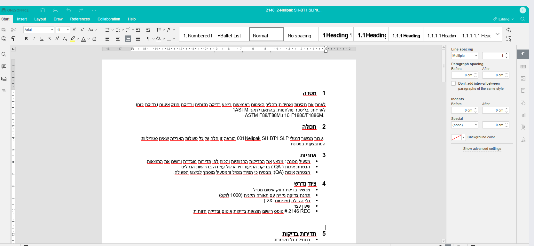The image size is (534, 246).
Task: Open the Line spacing Multiple dropdown
Action: click(465, 56)
